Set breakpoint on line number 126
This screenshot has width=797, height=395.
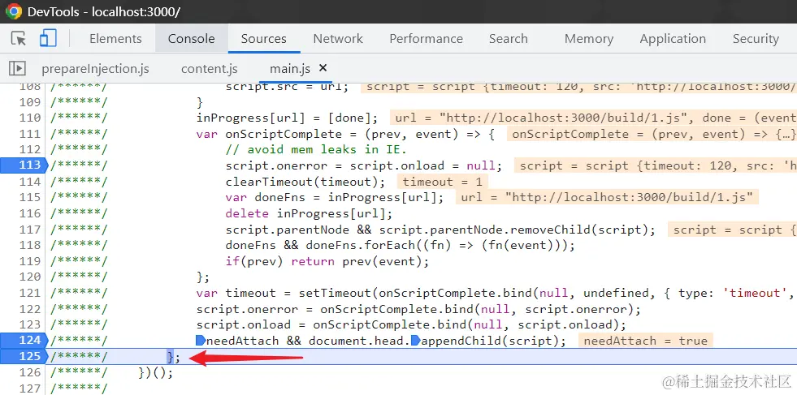click(29, 372)
